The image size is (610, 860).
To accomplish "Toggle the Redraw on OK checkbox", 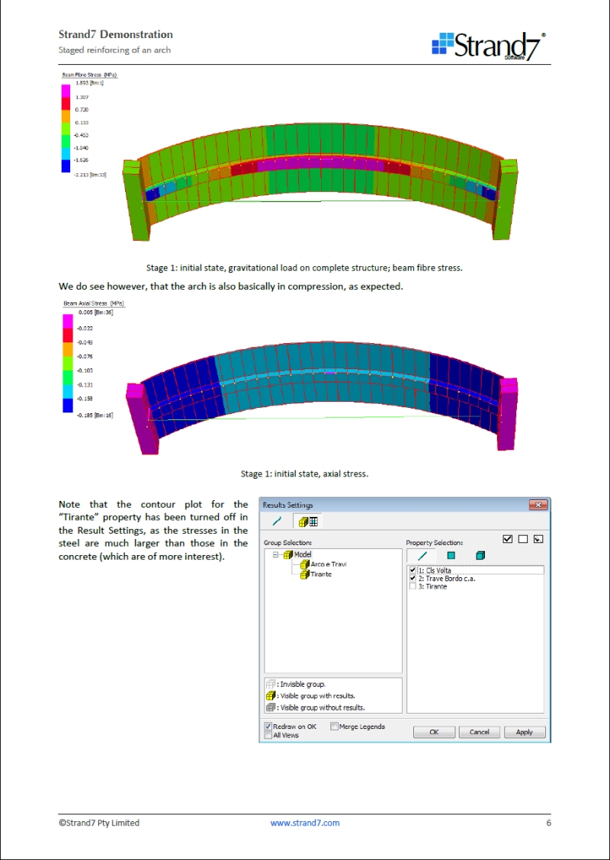I will 268,727.
